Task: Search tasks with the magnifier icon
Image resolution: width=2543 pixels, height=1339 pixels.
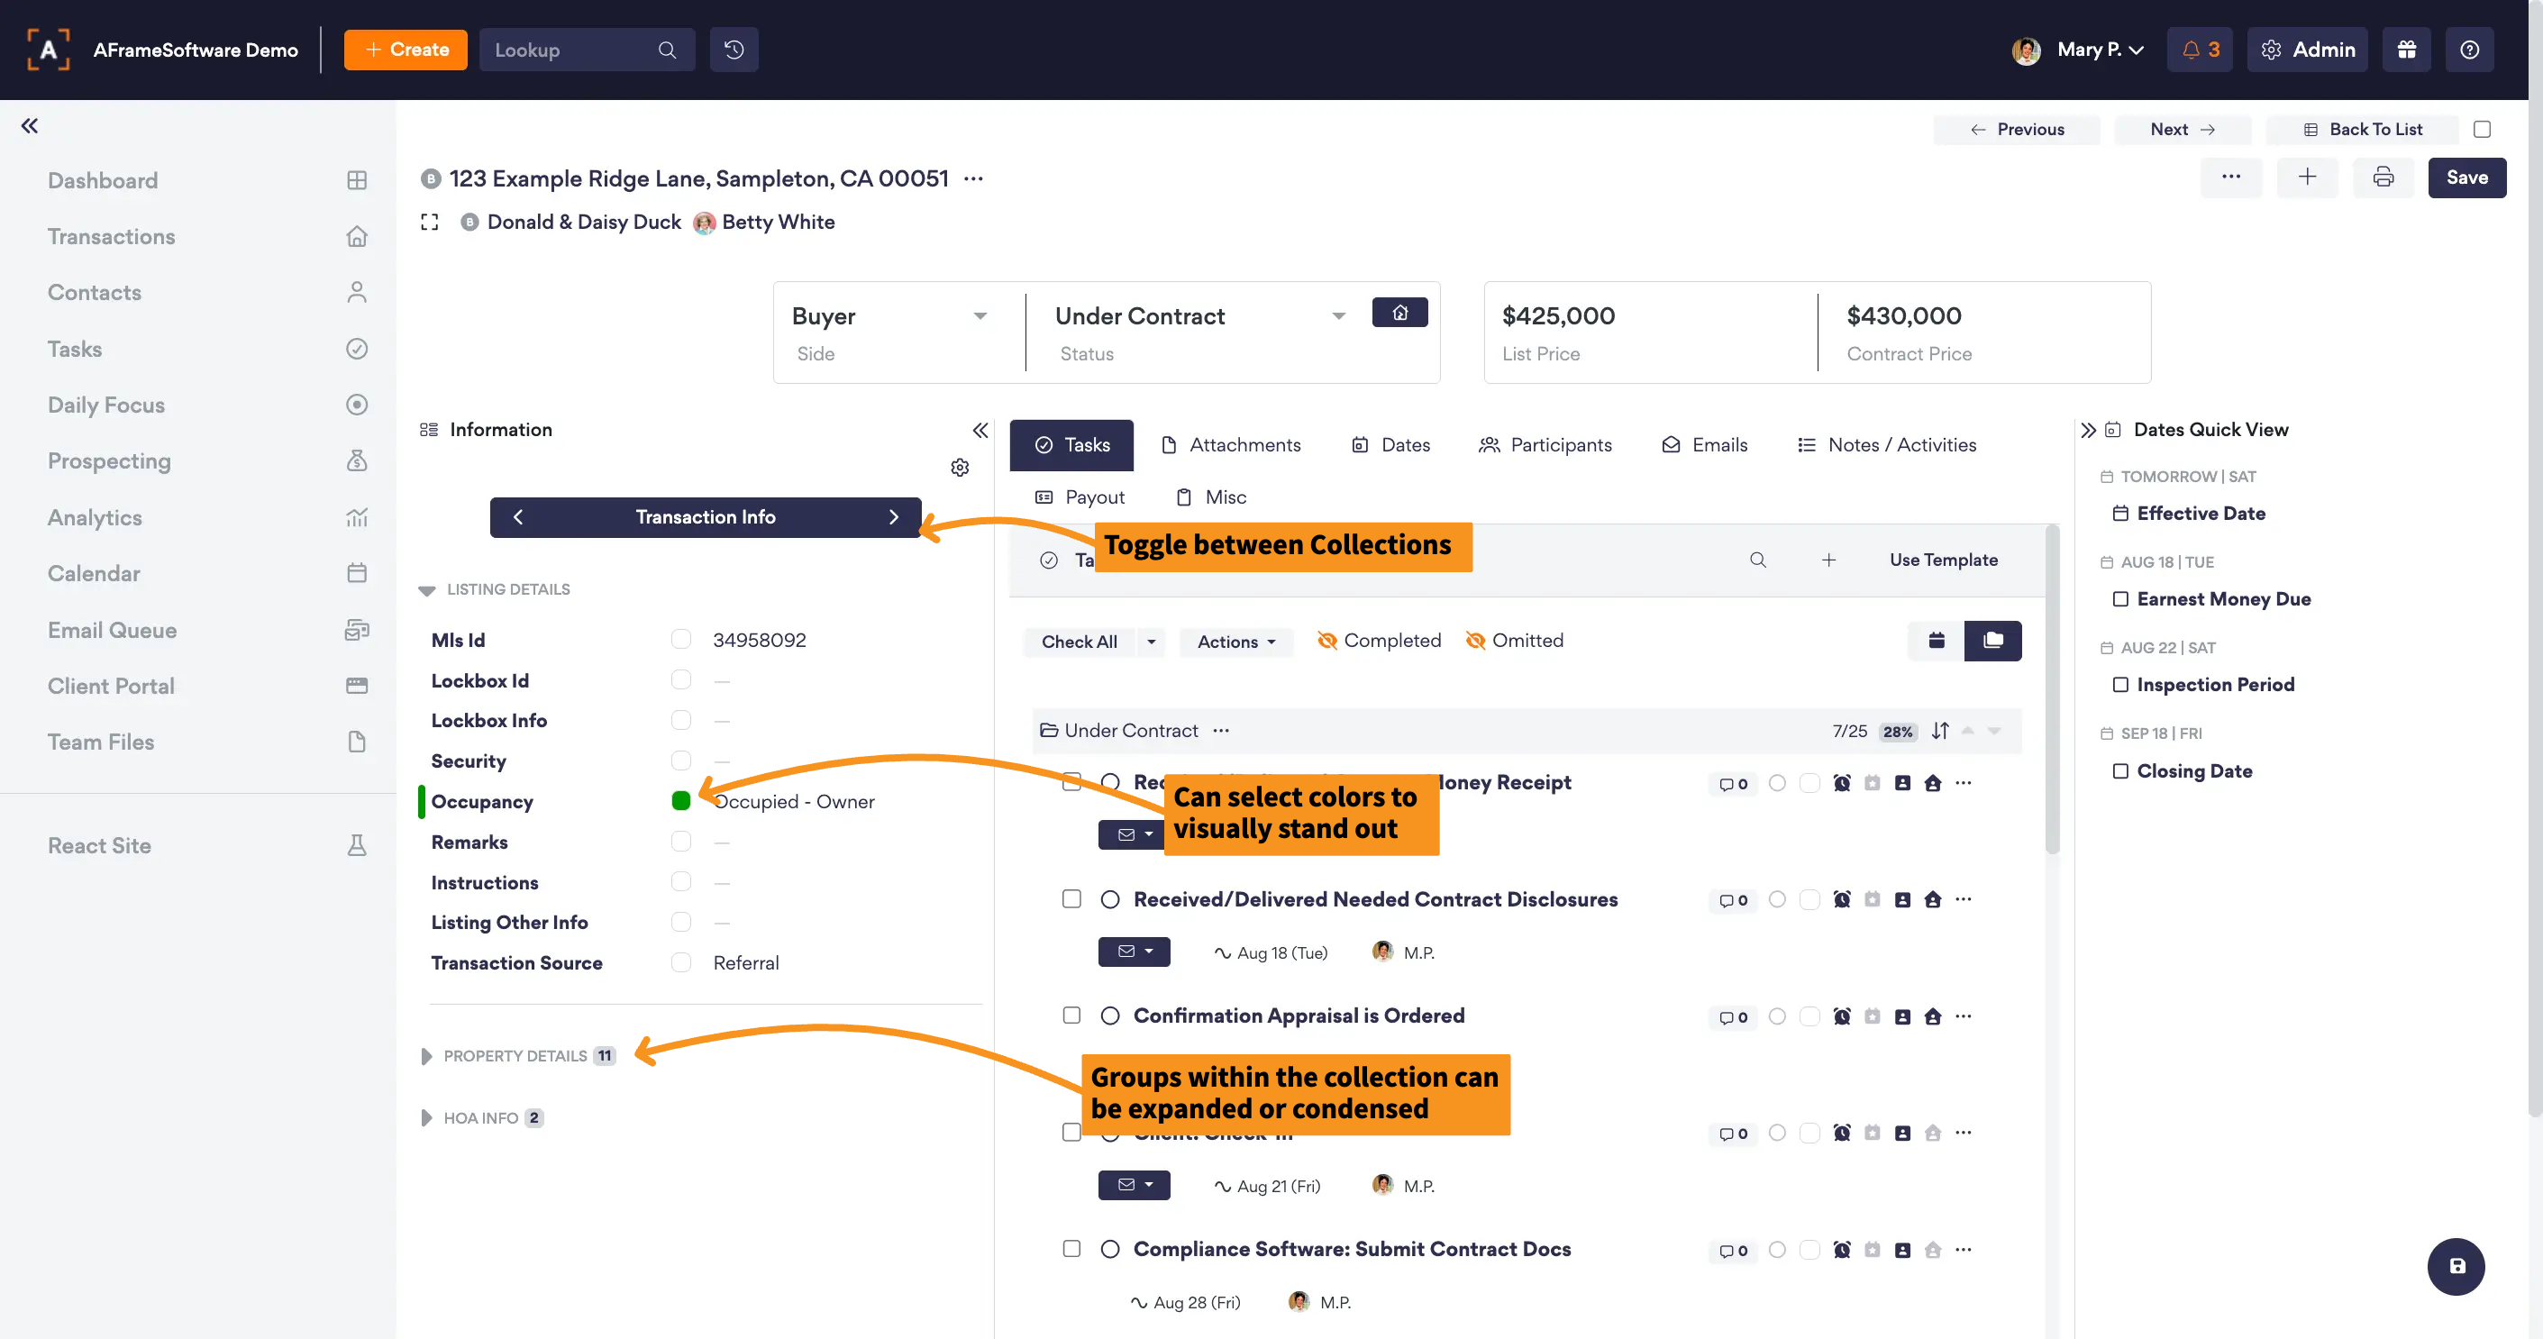Action: (1757, 560)
